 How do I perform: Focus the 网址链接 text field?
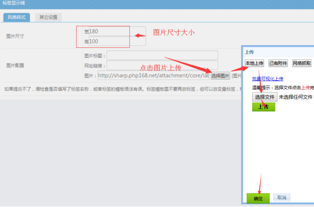coord(162,65)
